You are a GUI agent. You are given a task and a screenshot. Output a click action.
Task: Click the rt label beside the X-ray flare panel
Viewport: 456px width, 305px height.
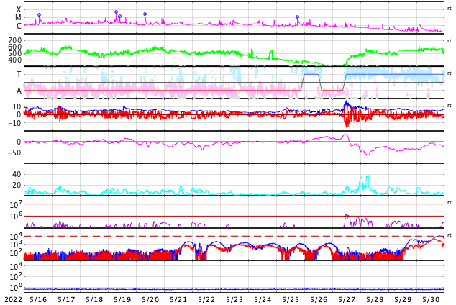click(x=449, y=9)
